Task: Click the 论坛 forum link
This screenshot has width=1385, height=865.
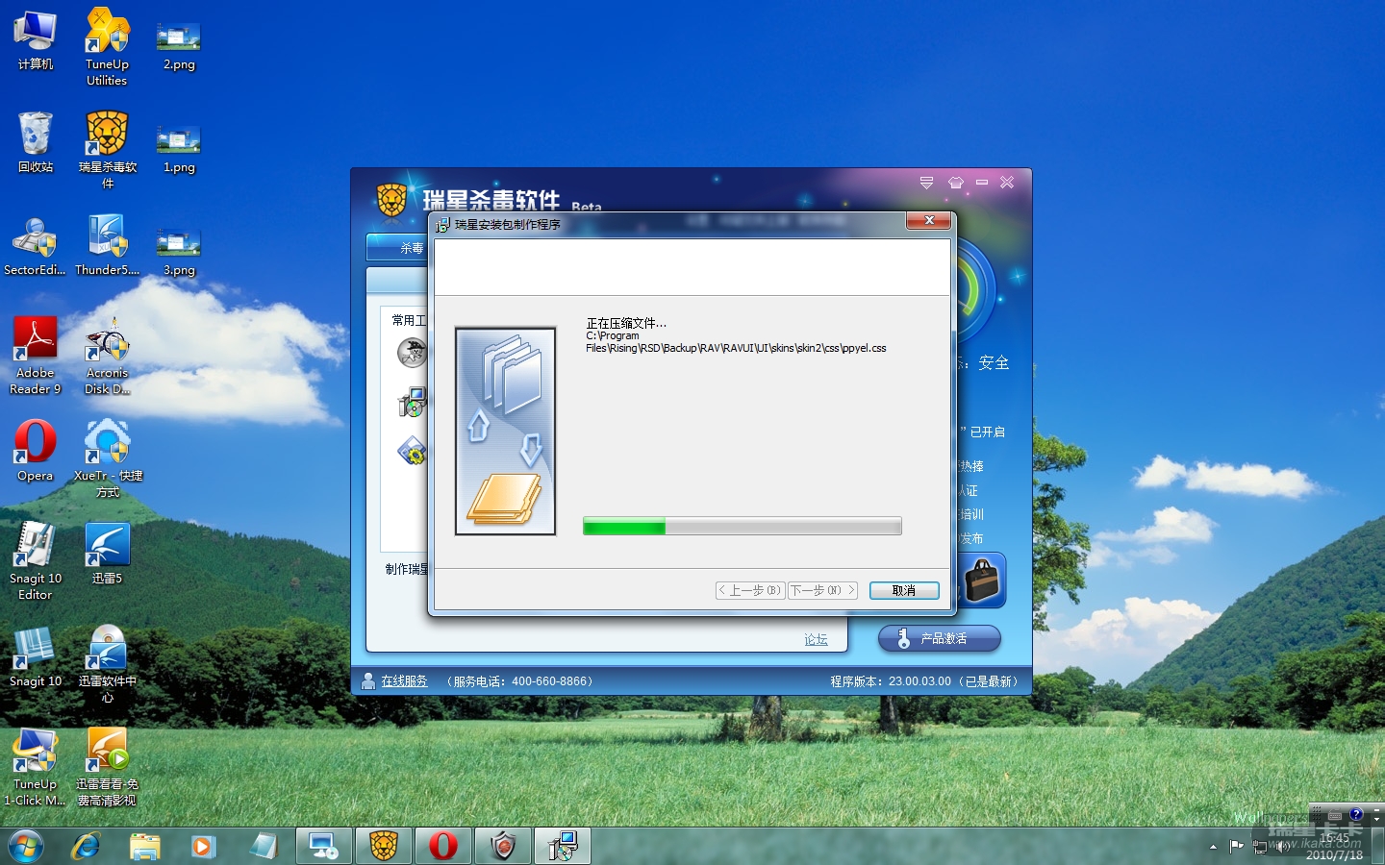Action: click(816, 639)
